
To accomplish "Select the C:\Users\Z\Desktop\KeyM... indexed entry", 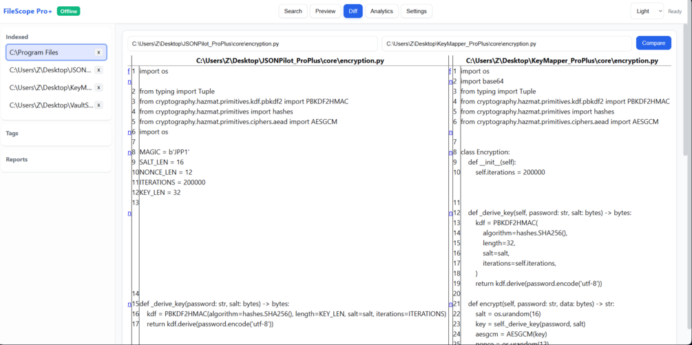I will (x=56, y=87).
